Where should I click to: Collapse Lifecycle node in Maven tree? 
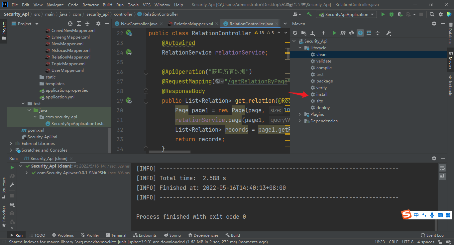pyautogui.click(x=300, y=48)
